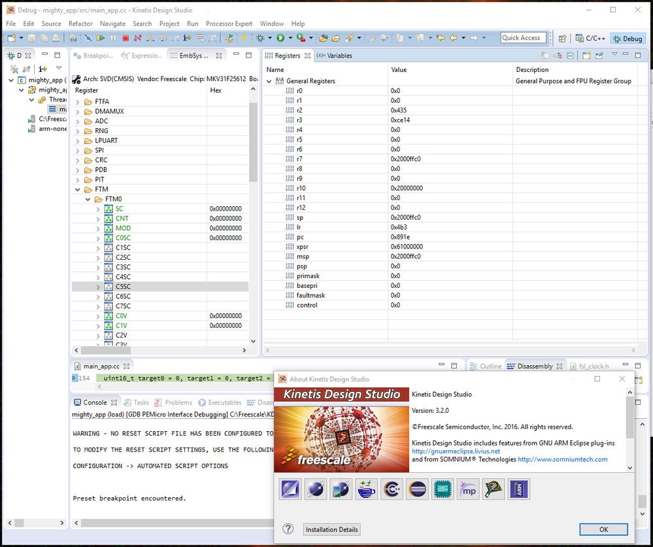653x547 pixels.
Task: Expand the C5SC register row
Action: click(98, 287)
